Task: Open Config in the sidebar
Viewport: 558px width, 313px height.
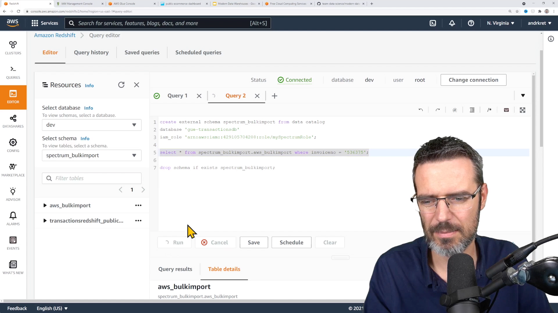Action: 13,146
